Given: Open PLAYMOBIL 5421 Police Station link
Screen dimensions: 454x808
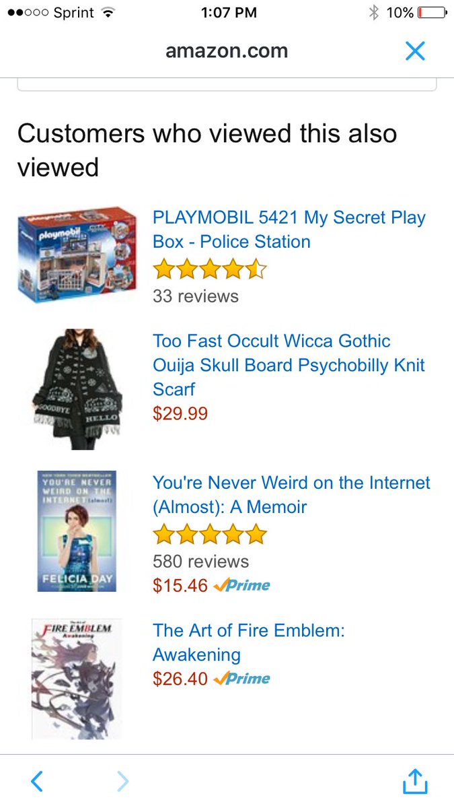Looking at the screenshot, I should point(289,230).
